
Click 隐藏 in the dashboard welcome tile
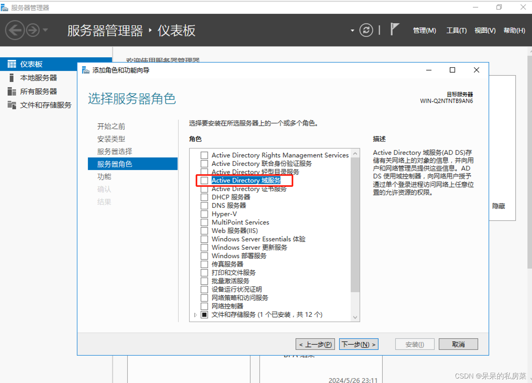coord(498,206)
